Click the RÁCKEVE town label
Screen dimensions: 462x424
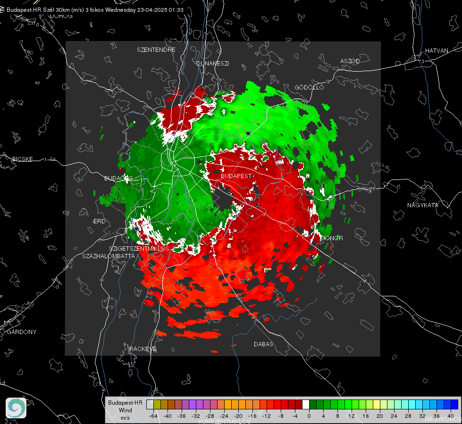pyautogui.click(x=143, y=349)
